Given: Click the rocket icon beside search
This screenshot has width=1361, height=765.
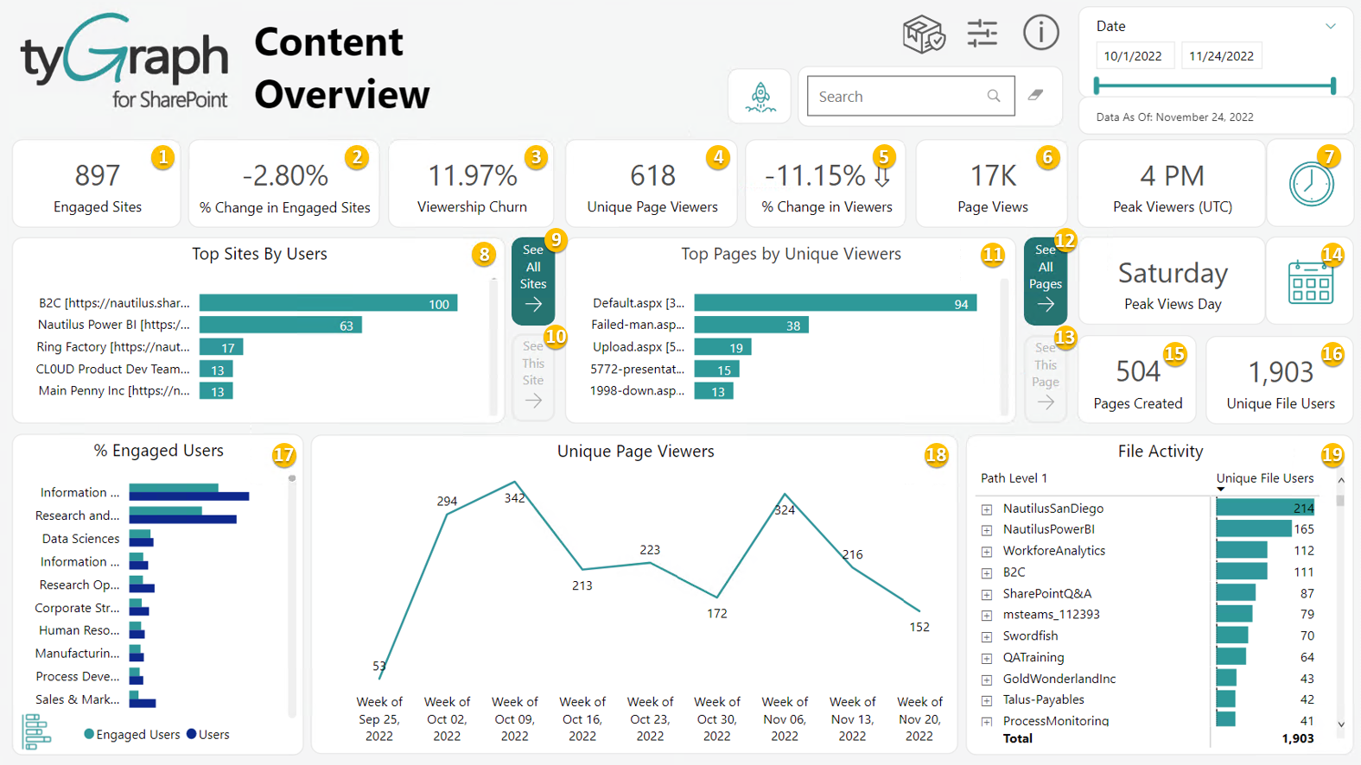Looking at the screenshot, I should [x=760, y=97].
